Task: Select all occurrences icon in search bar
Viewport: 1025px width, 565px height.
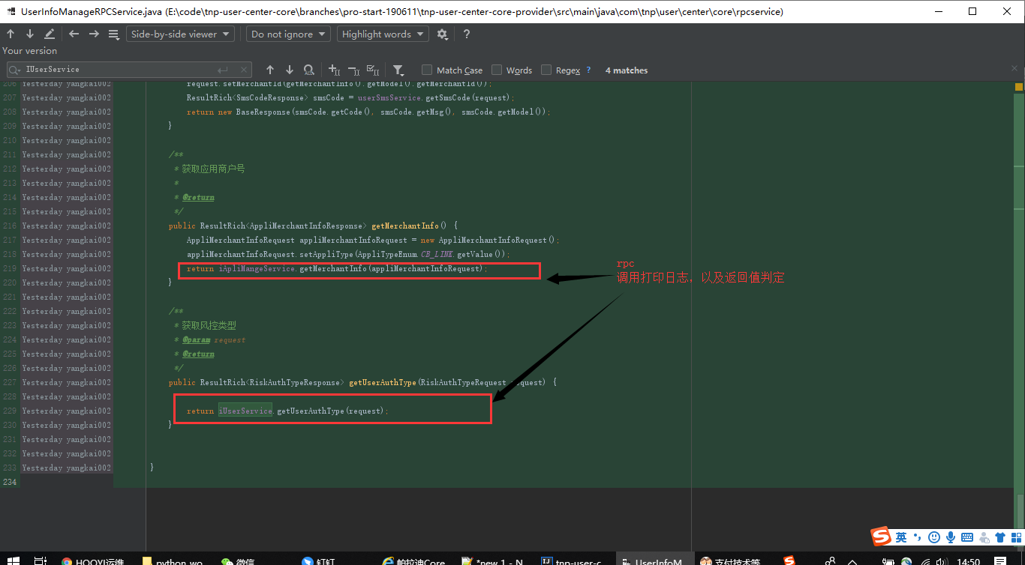Action: pos(374,70)
